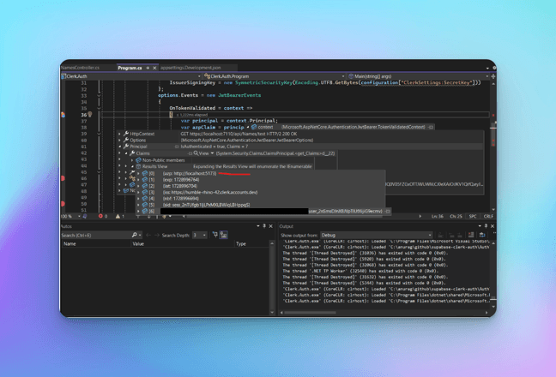Pin the context datatip to source
The image size is (556, 377).
point(431,127)
